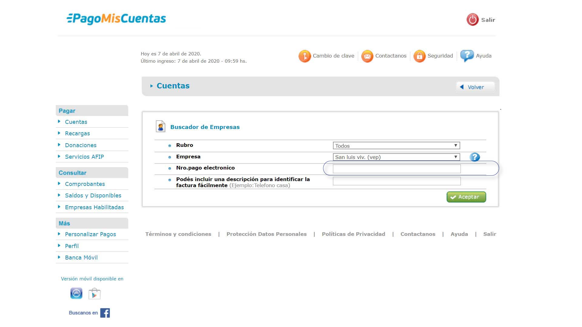Image resolution: width=582 pixels, height=327 pixels.
Task: Select Recargas from the sidebar
Action: click(77, 133)
